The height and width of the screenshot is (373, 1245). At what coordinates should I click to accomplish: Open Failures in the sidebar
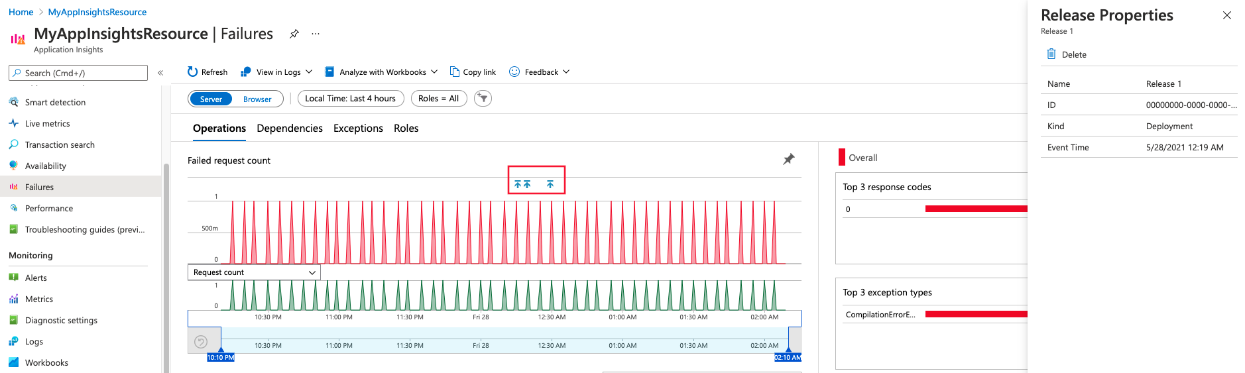[80, 187]
